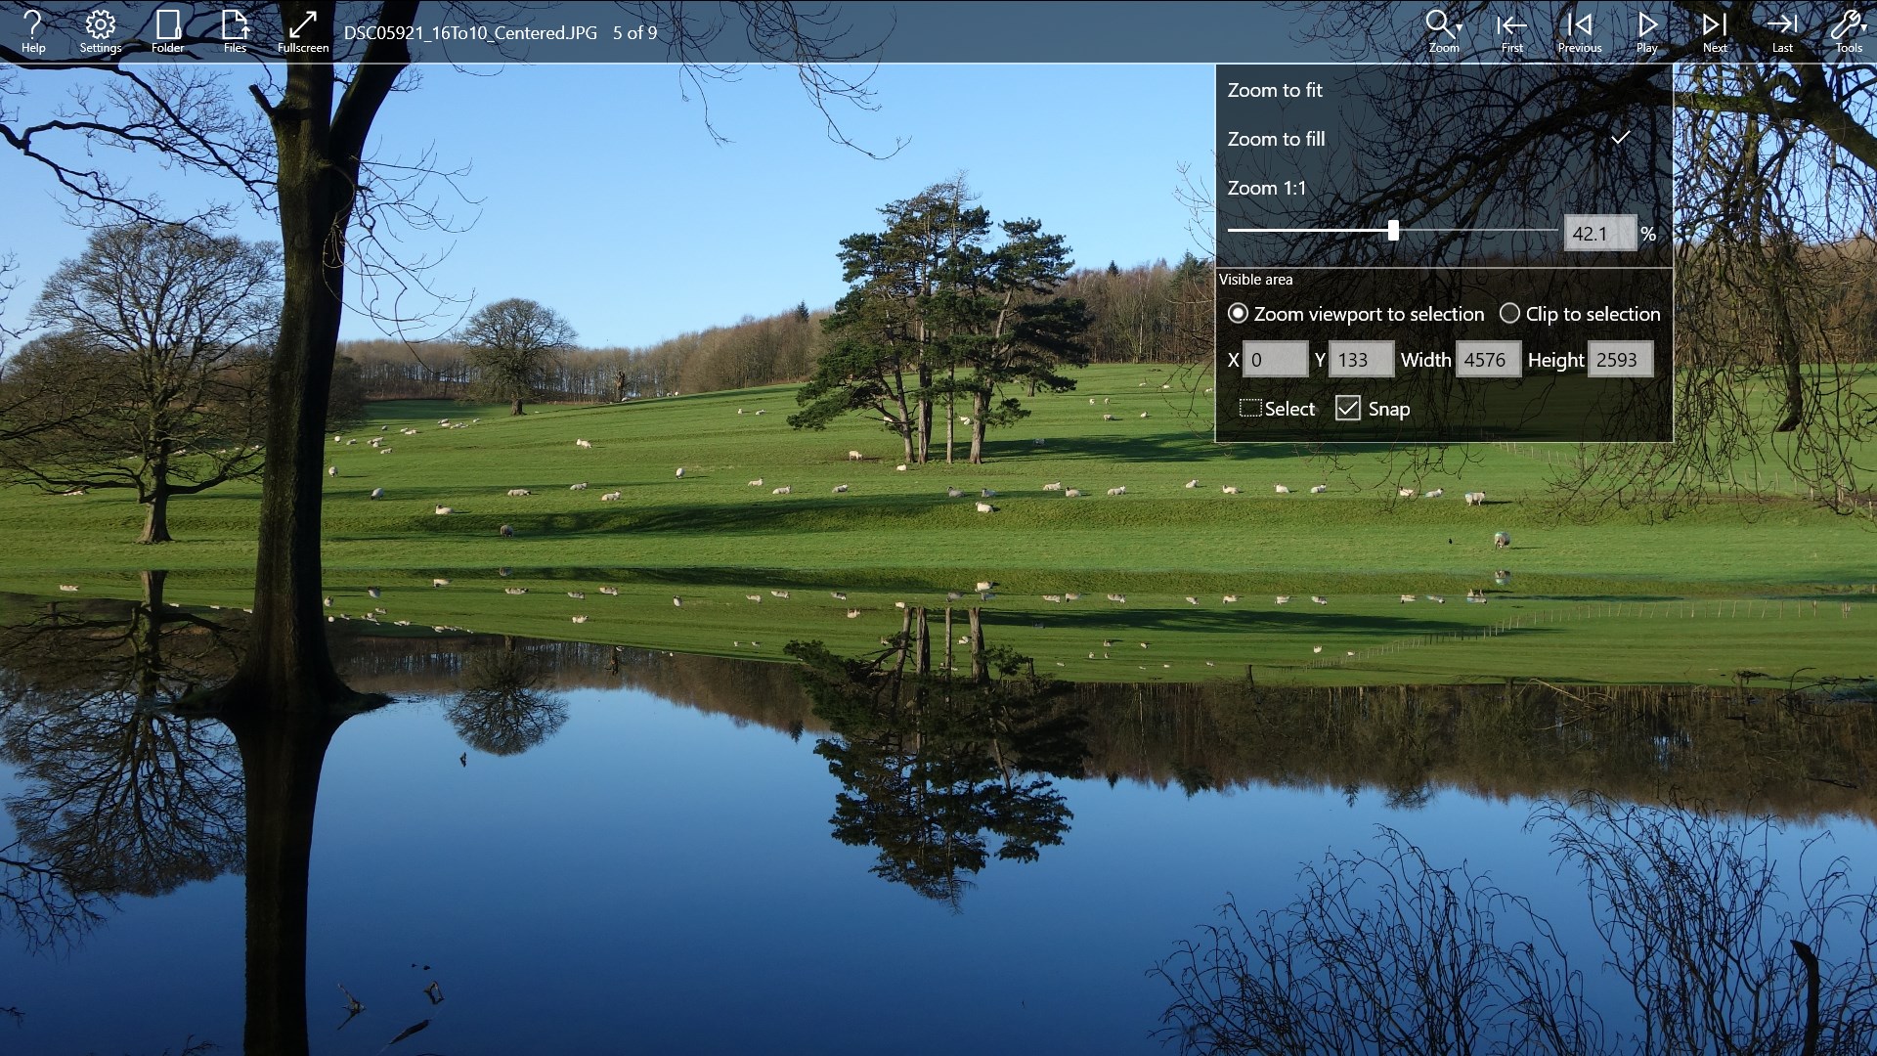Click the Folder icon in toolbar
The image size is (1877, 1056).
coord(167,31)
